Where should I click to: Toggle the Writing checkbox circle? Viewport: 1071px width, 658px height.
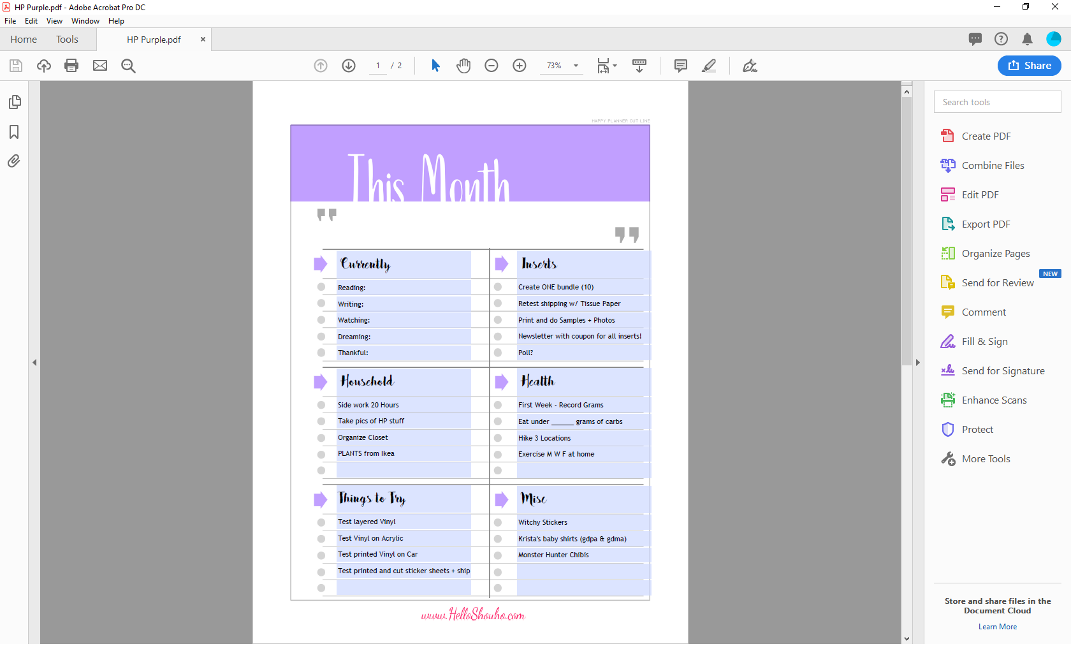(x=321, y=303)
